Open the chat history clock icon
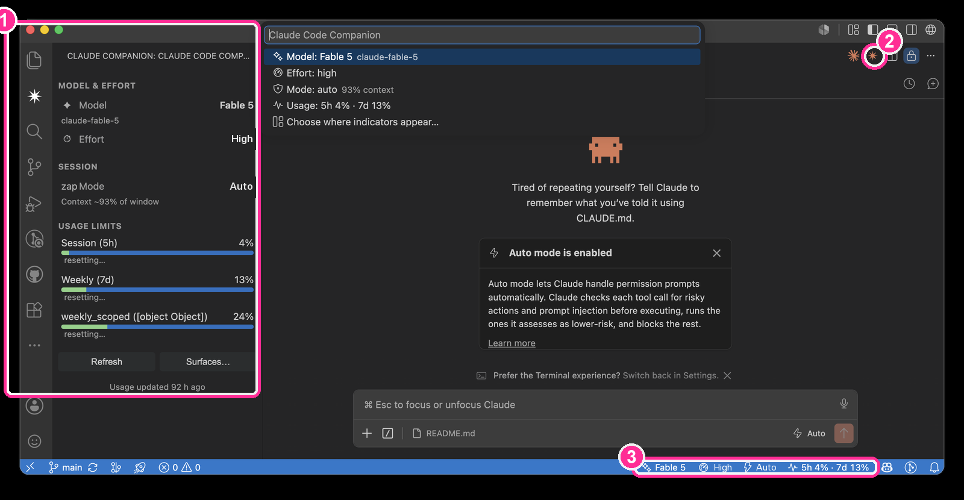 click(x=909, y=84)
